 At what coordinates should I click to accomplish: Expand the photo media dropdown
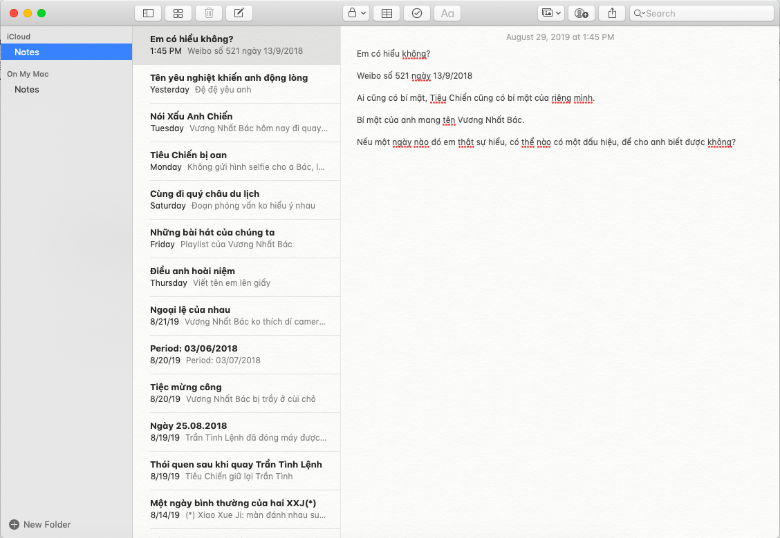pos(551,13)
